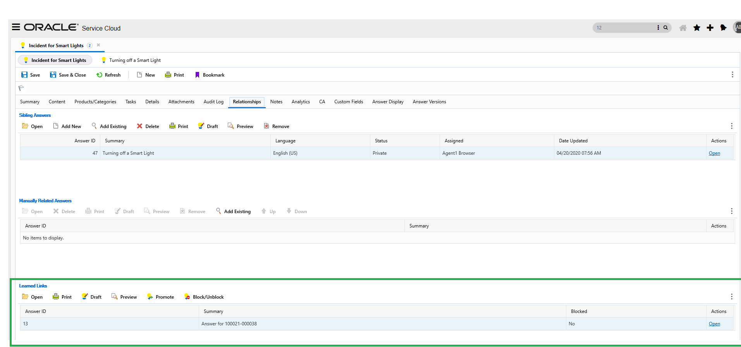Click New in the main toolbar

[x=146, y=75]
